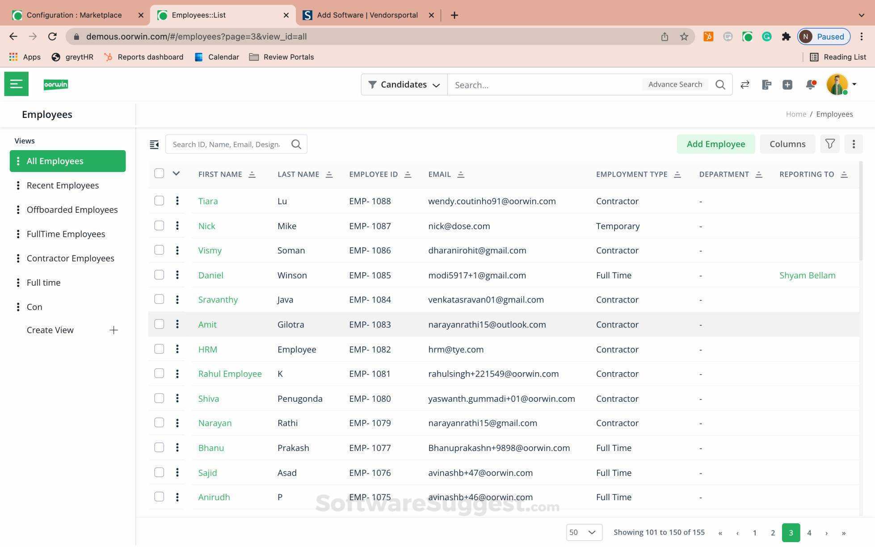Image resolution: width=875 pixels, height=547 pixels.
Task: Toggle the select all header checkbox
Action: (x=159, y=173)
